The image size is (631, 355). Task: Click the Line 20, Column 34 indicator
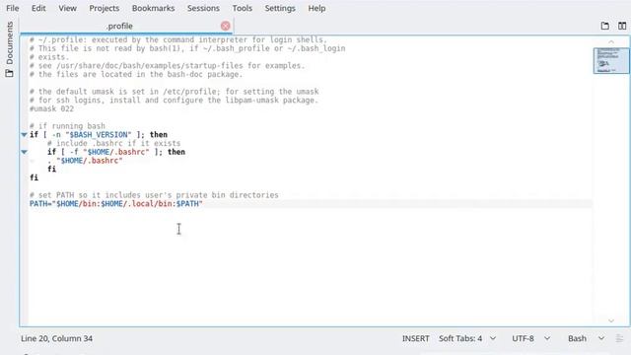pyautogui.click(x=57, y=338)
